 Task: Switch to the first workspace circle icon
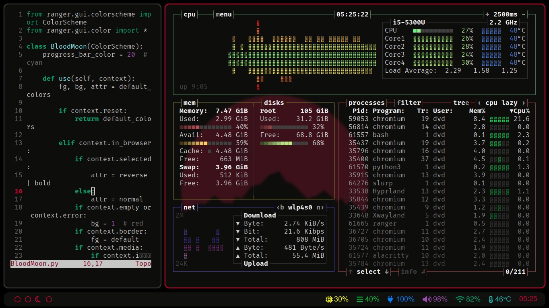(x=17, y=299)
